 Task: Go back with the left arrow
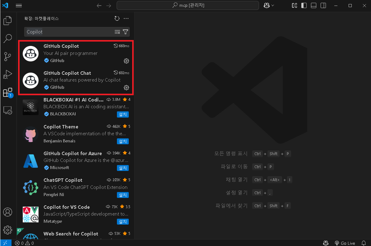(x=99, y=6)
